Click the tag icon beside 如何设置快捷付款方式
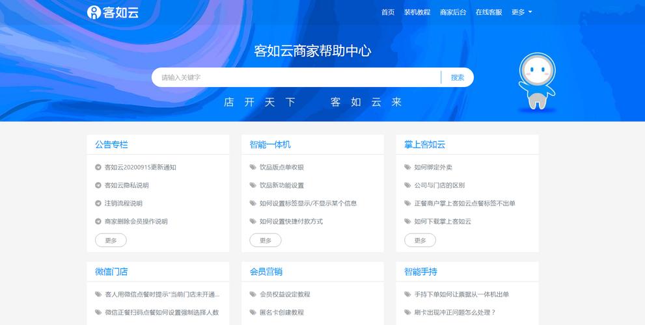 pos(253,222)
